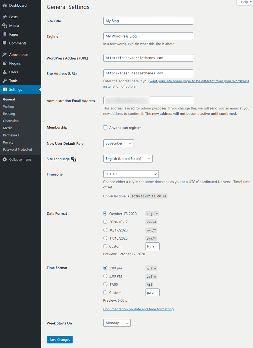Open Documentation on date and time formatting link
Image resolution: width=253 pixels, height=348 pixels.
coord(138,309)
